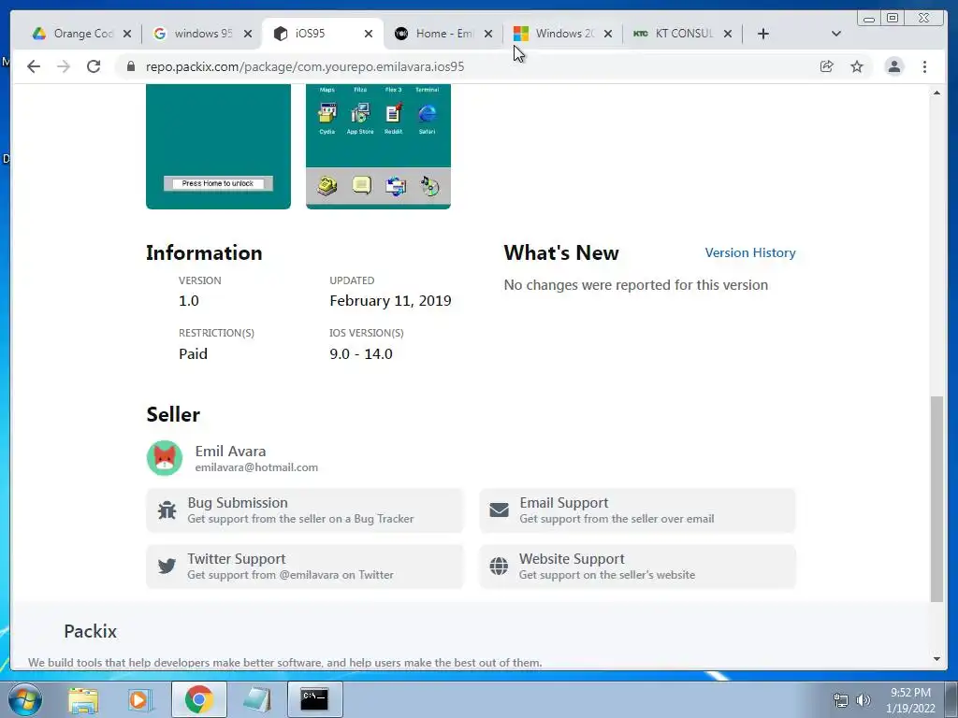Screen dimensions: 958x718
Task: Reload the current page
Action: tap(94, 66)
